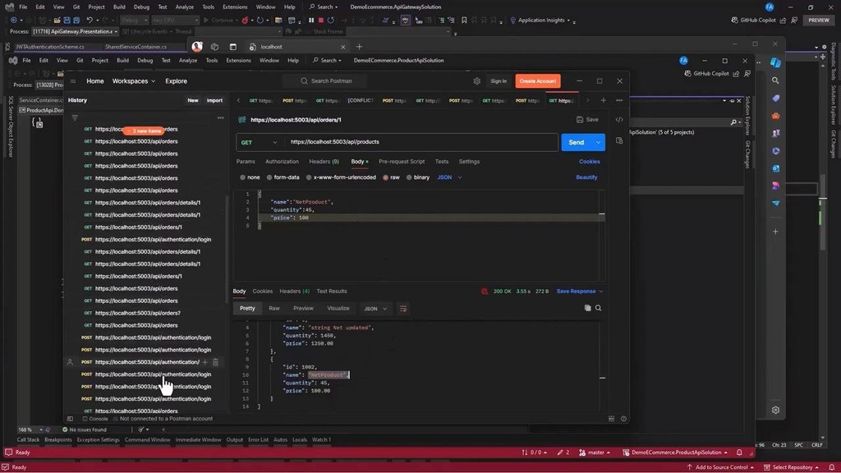This screenshot has height=473, width=841.
Task: Open Postman hamburger menu icon
Action: pos(73,81)
